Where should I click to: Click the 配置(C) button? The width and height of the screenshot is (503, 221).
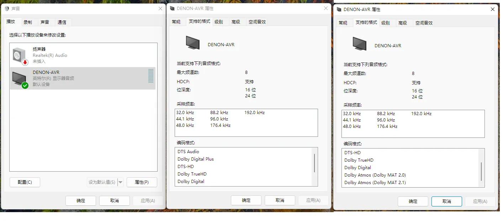pyautogui.click(x=25, y=182)
